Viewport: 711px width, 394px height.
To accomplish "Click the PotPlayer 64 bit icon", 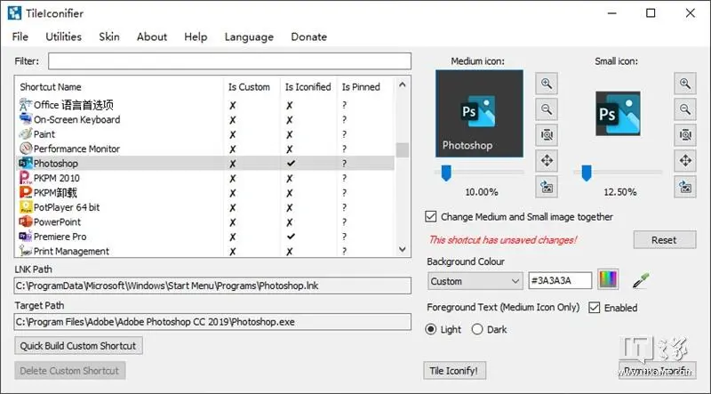I will [26, 207].
